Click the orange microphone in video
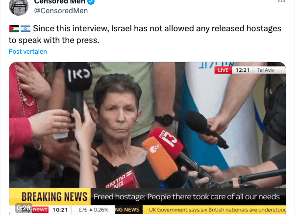Screen dimensions: 300x215 coord(160,158)
